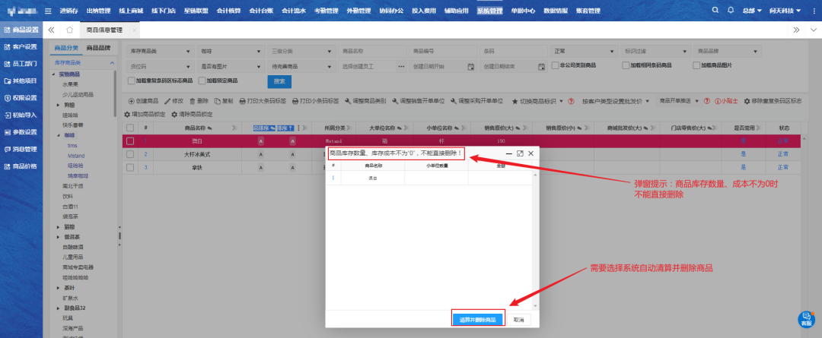
Task: Click the 清算并删除商品 button
Action: [x=478, y=319]
